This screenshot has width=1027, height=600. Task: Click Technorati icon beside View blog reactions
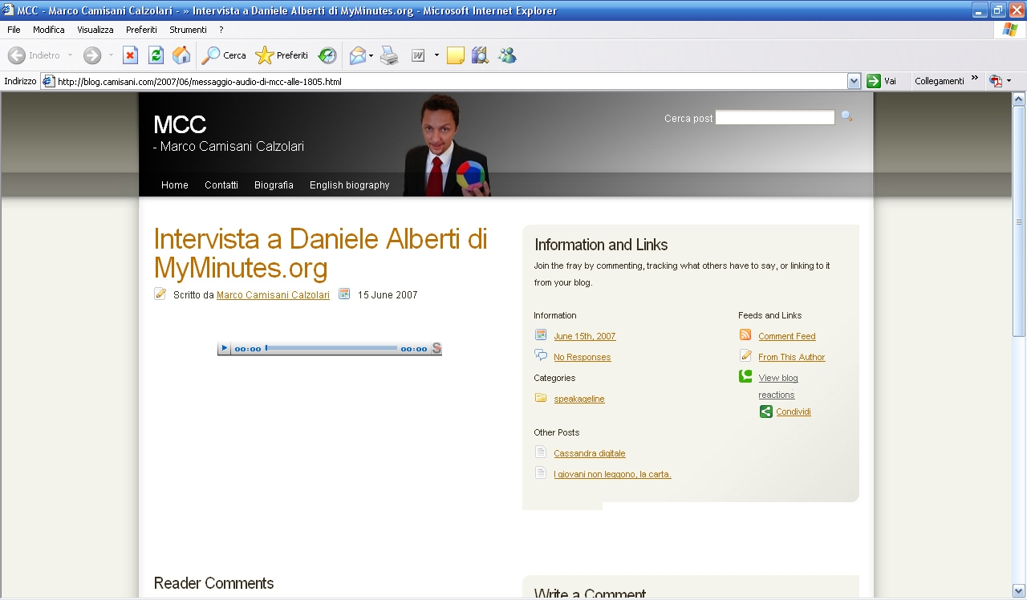745,376
